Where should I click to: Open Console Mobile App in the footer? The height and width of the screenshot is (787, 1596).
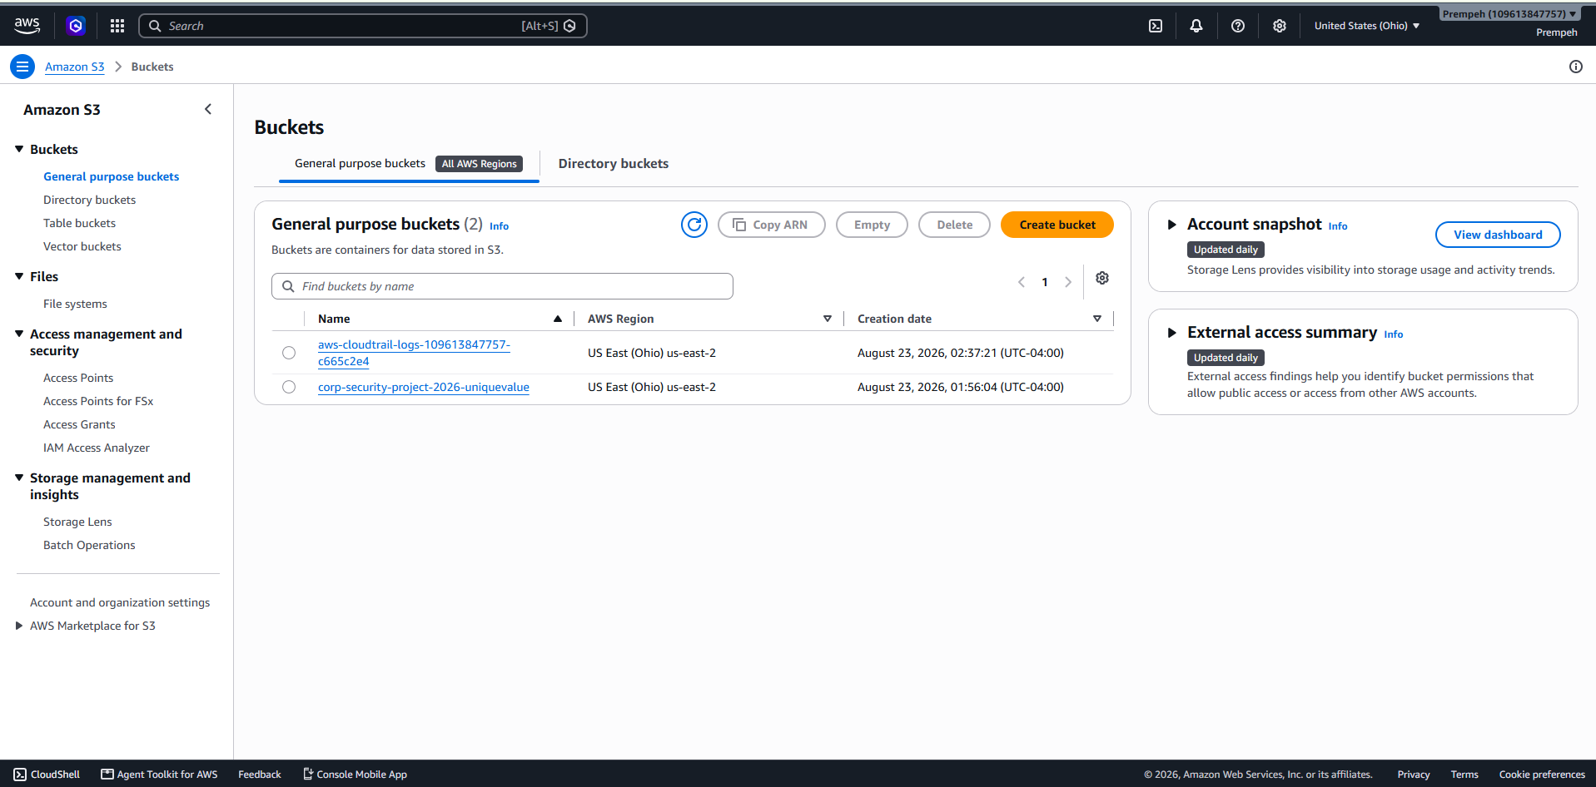tap(355, 775)
